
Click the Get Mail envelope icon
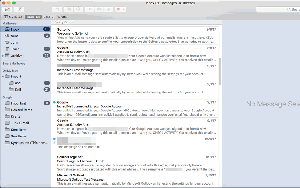coord(7,9)
